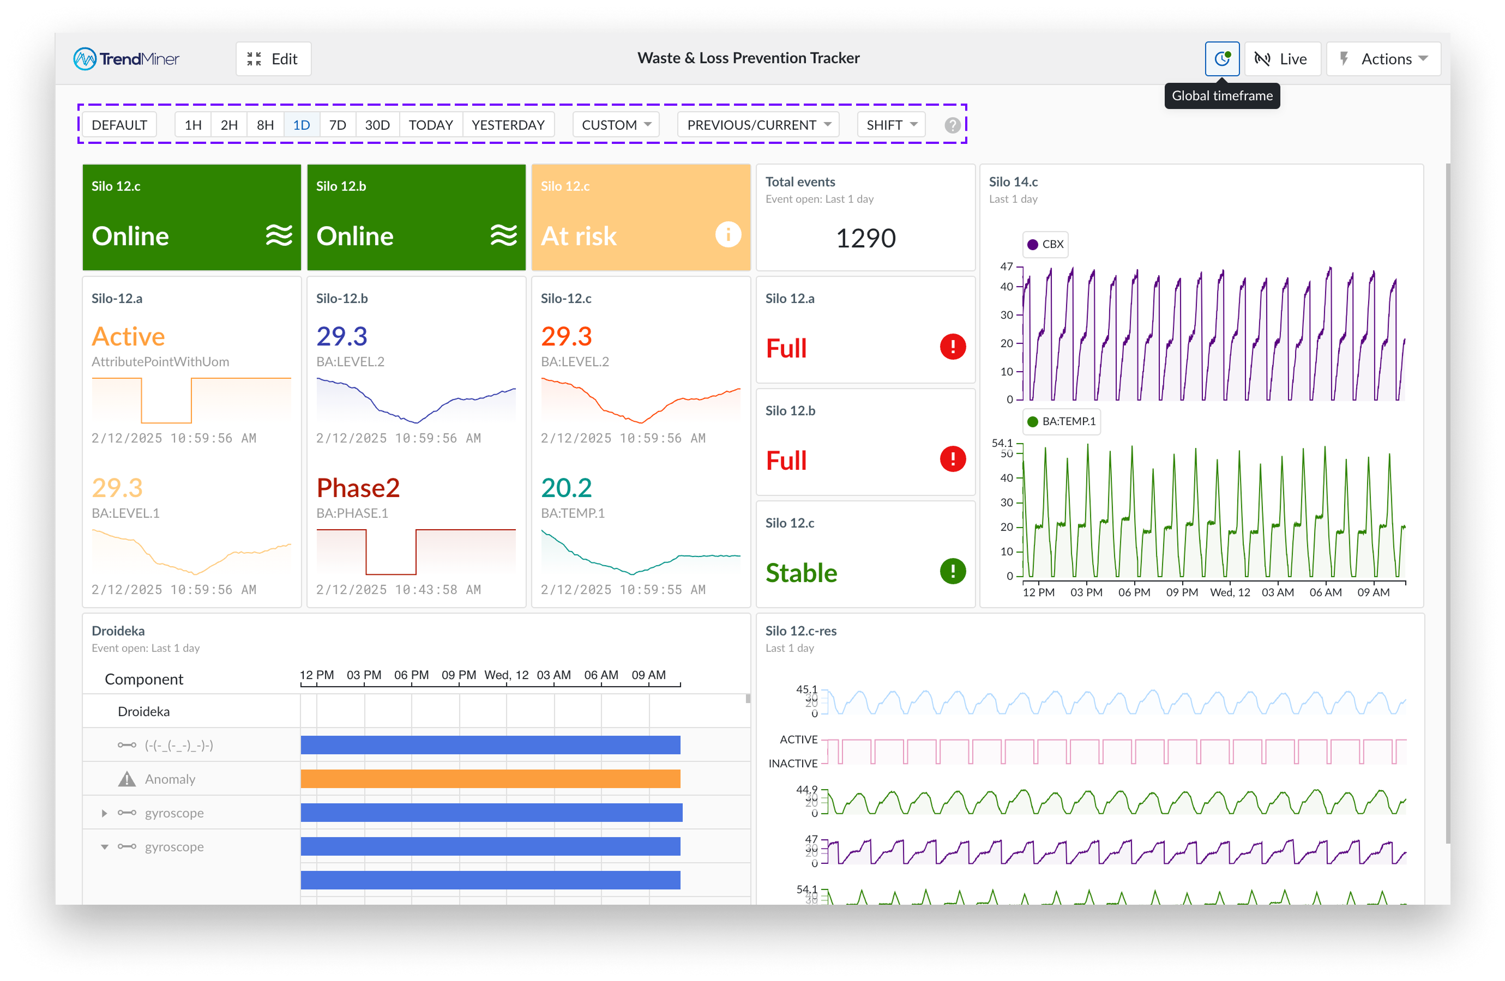This screenshot has height=981, width=1505.
Task: Click the Edit button
Action: [273, 59]
